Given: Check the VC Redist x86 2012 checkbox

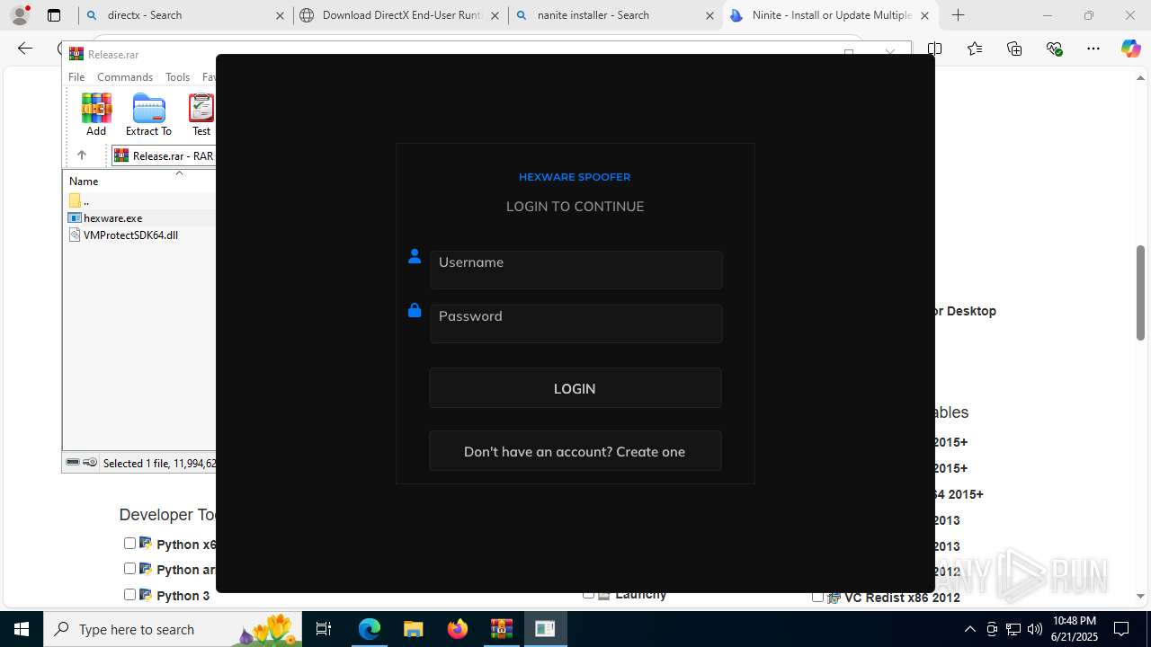Looking at the screenshot, I should pyautogui.click(x=817, y=597).
